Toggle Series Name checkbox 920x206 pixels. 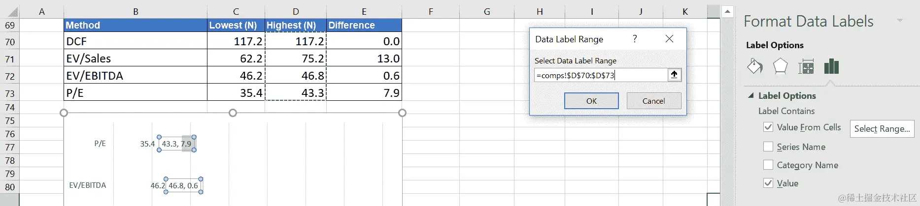[x=768, y=147]
